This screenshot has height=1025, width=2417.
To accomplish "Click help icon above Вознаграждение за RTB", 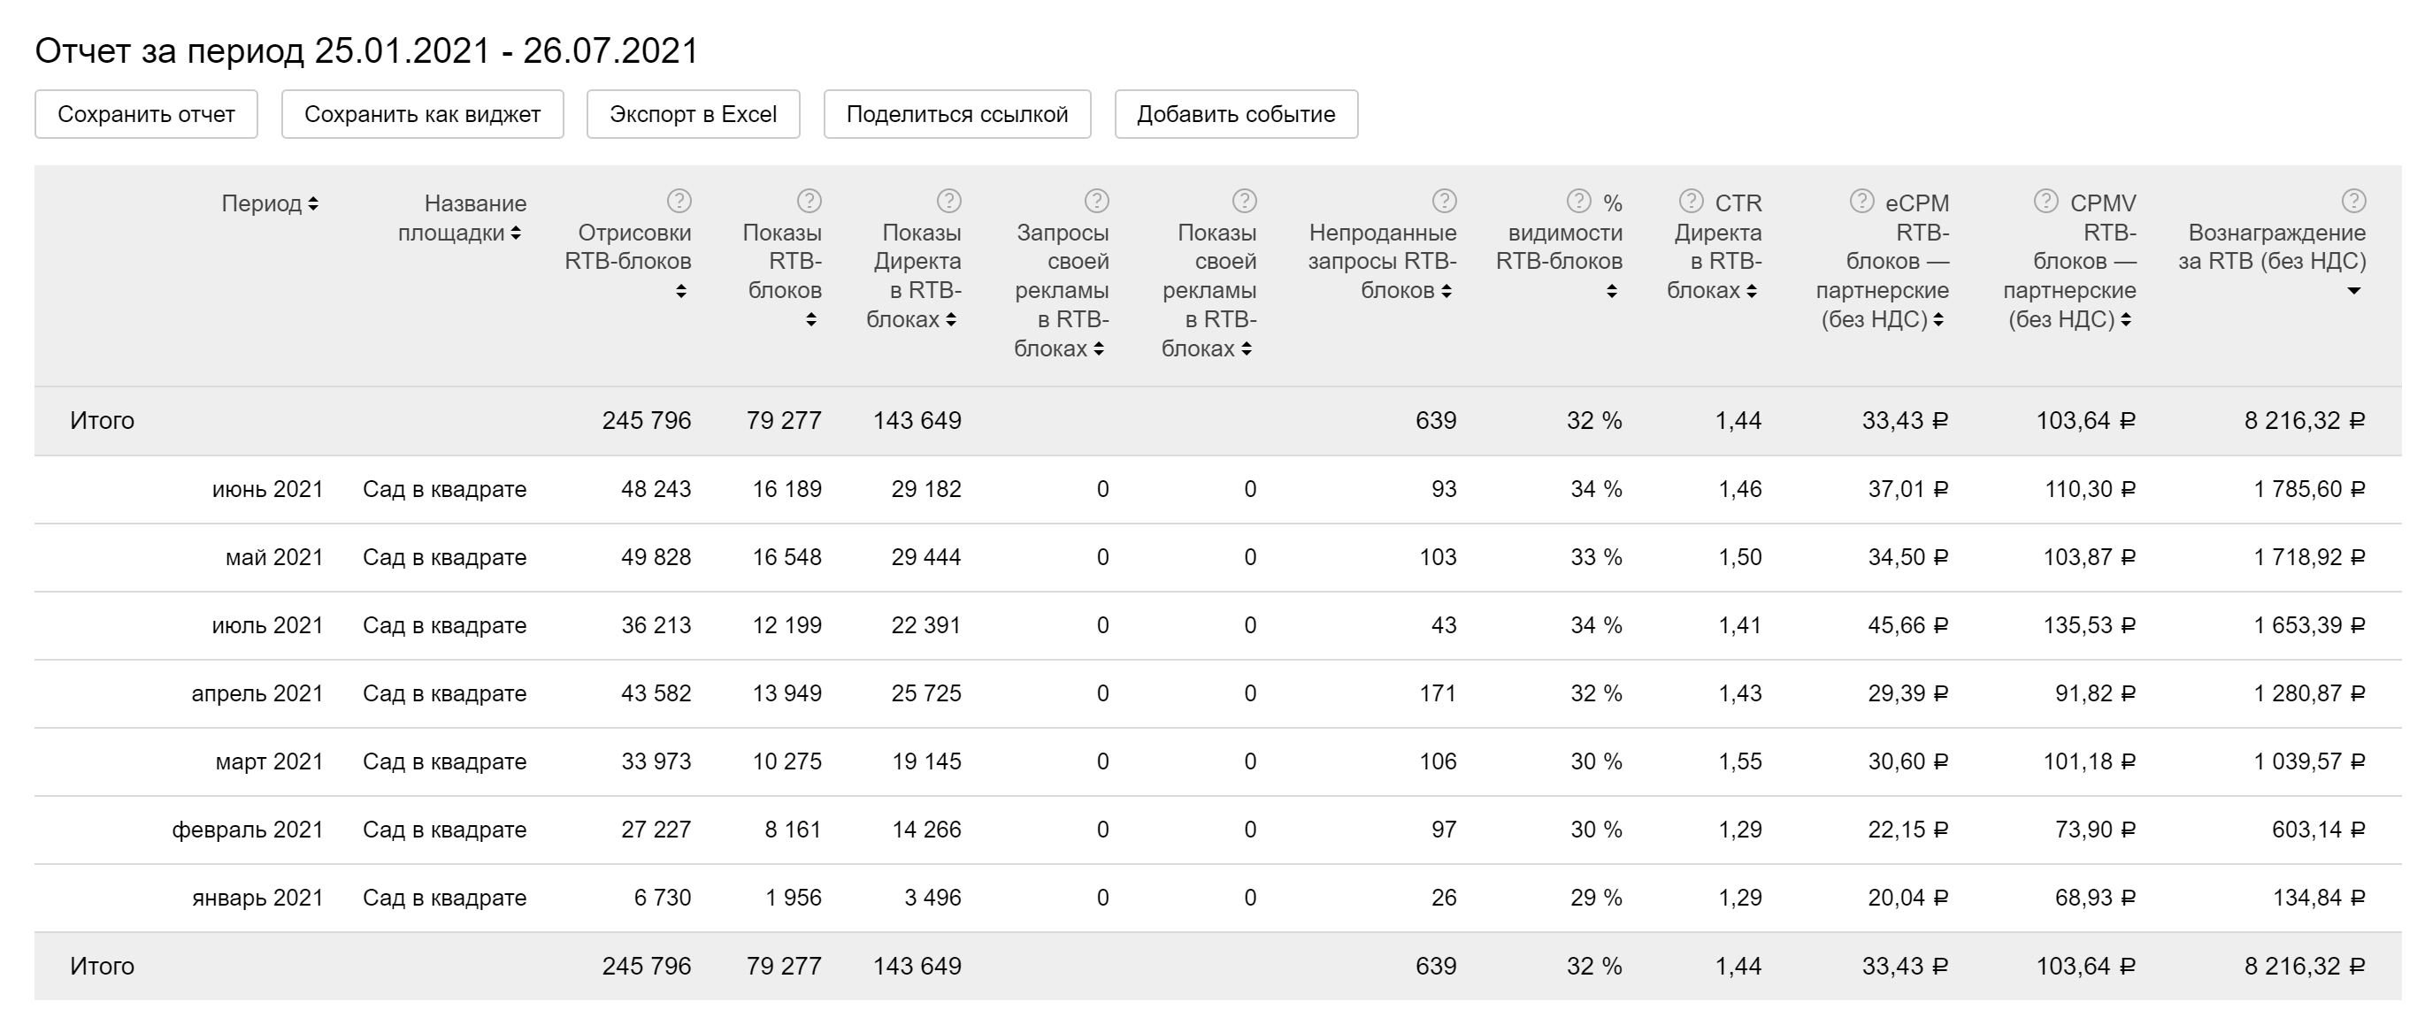I will [2352, 201].
